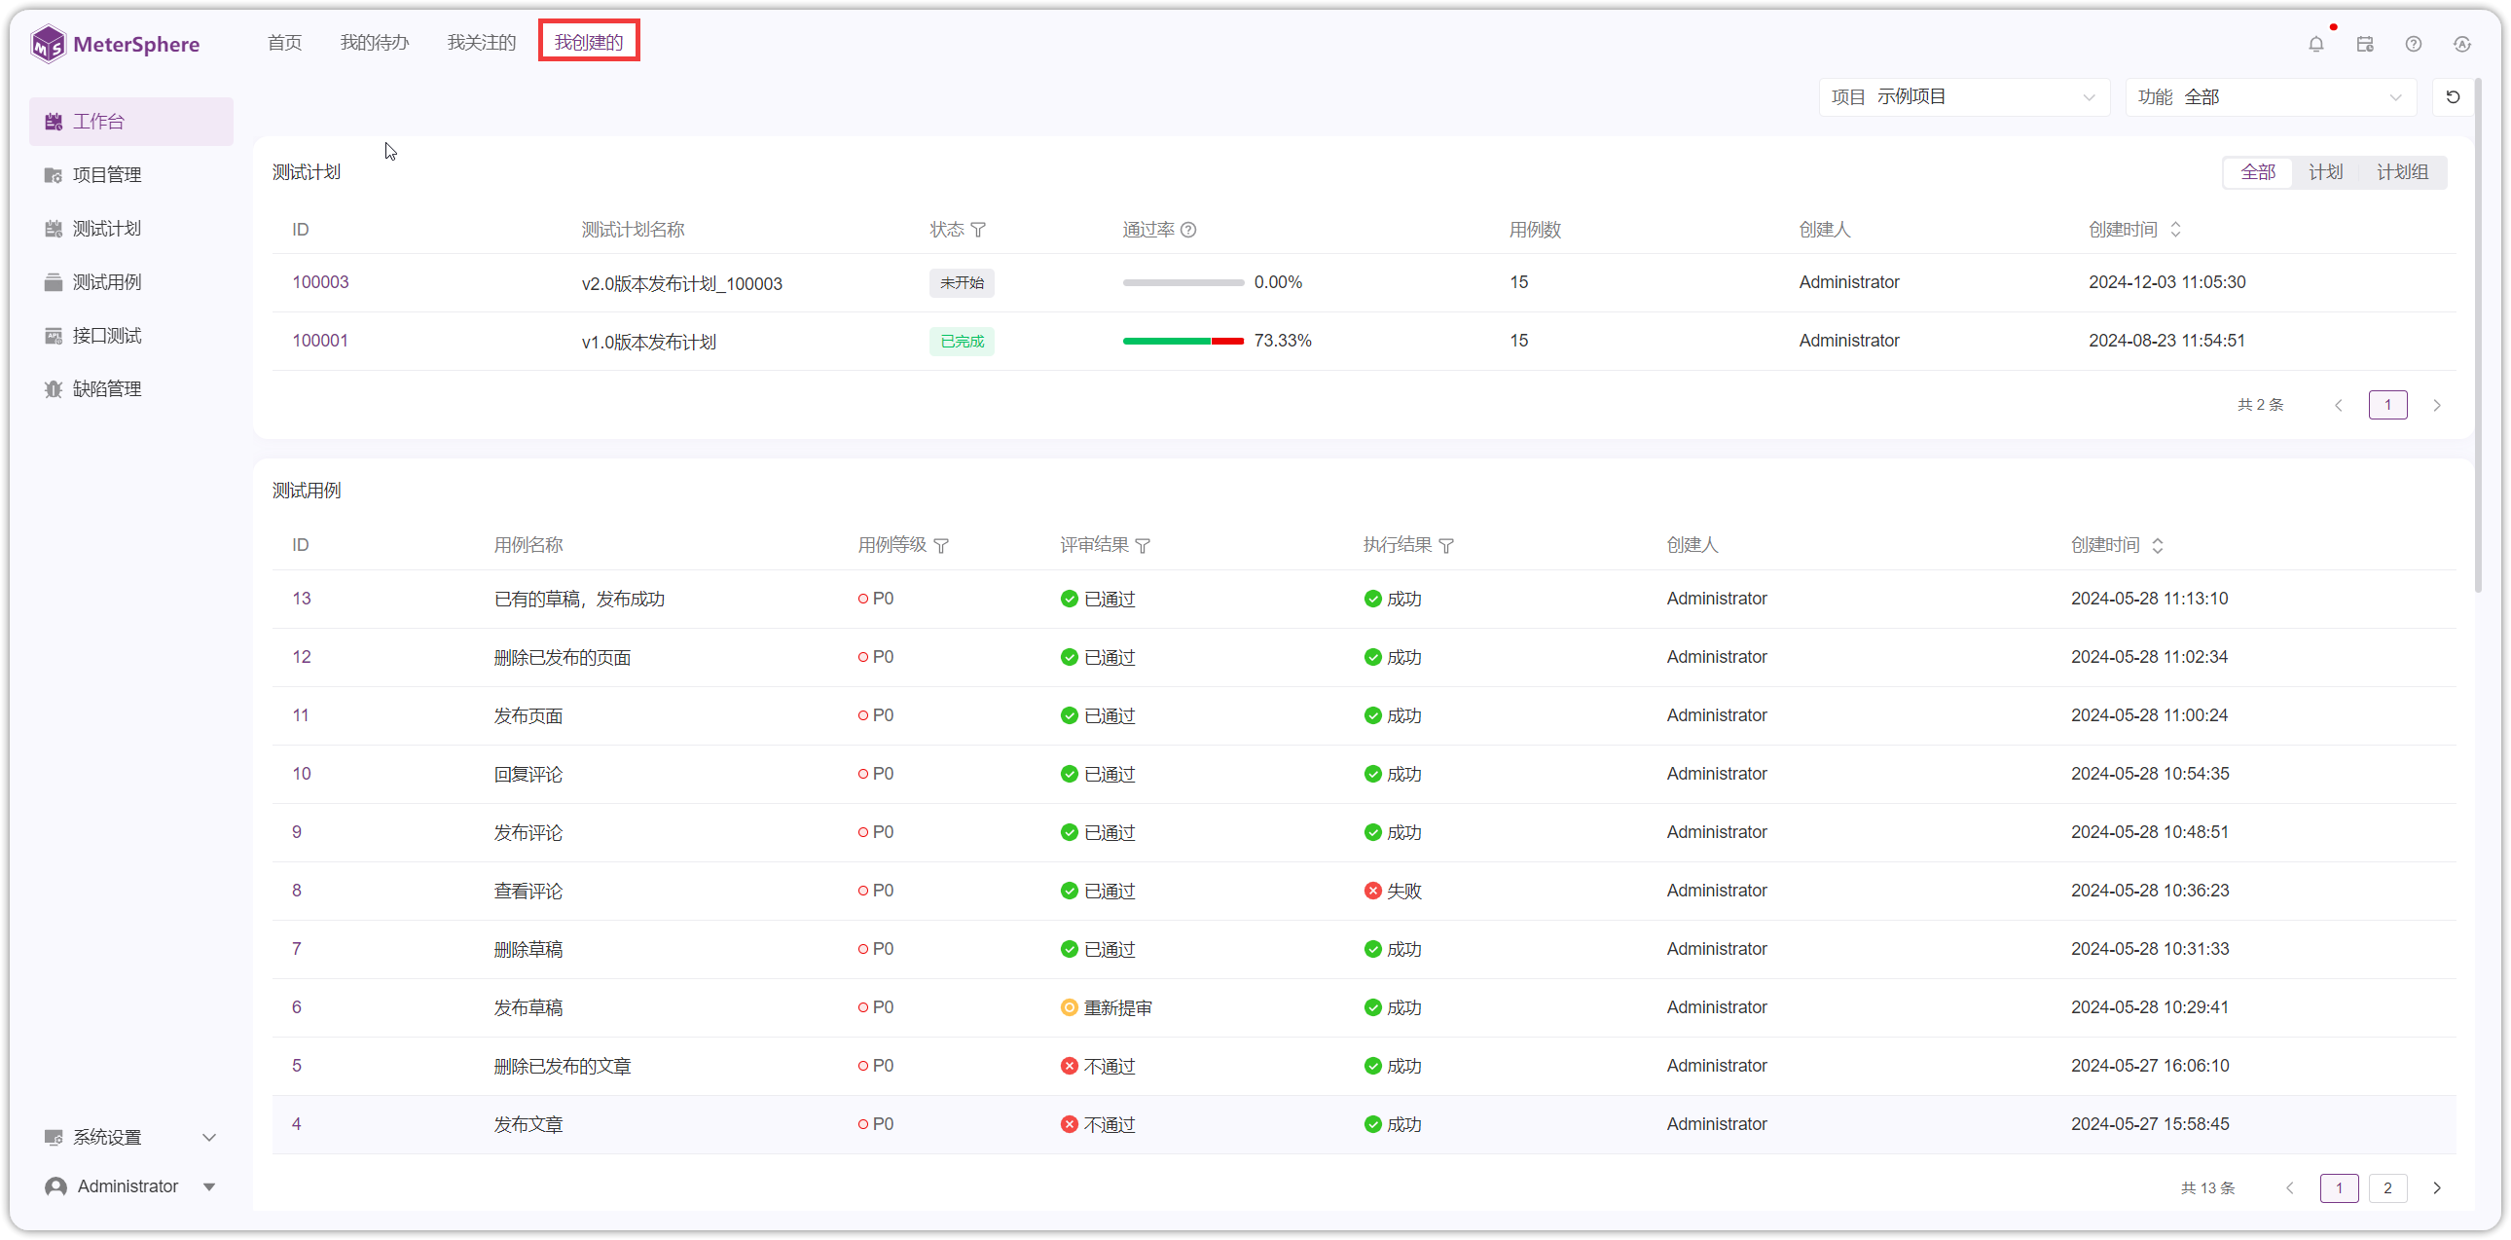Sort test plans by creation time
2511x1240 pixels.
tap(2174, 230)
